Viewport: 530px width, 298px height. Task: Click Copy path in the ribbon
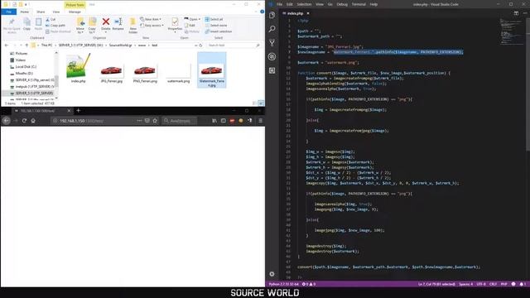[x=55, y=26]
